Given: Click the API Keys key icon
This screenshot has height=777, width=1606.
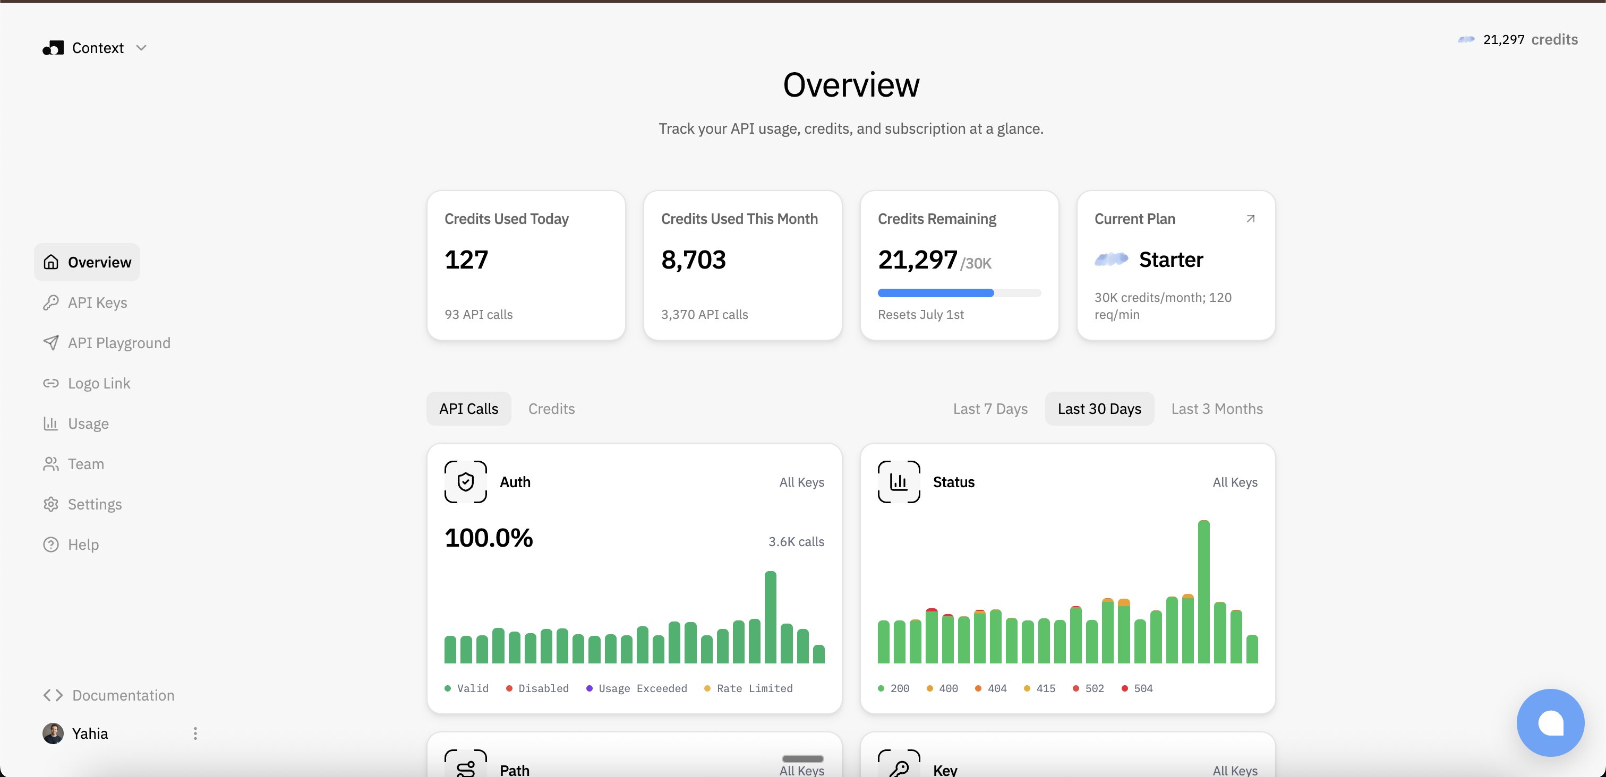Looking at the screenshot, I should tap(51, 303).
